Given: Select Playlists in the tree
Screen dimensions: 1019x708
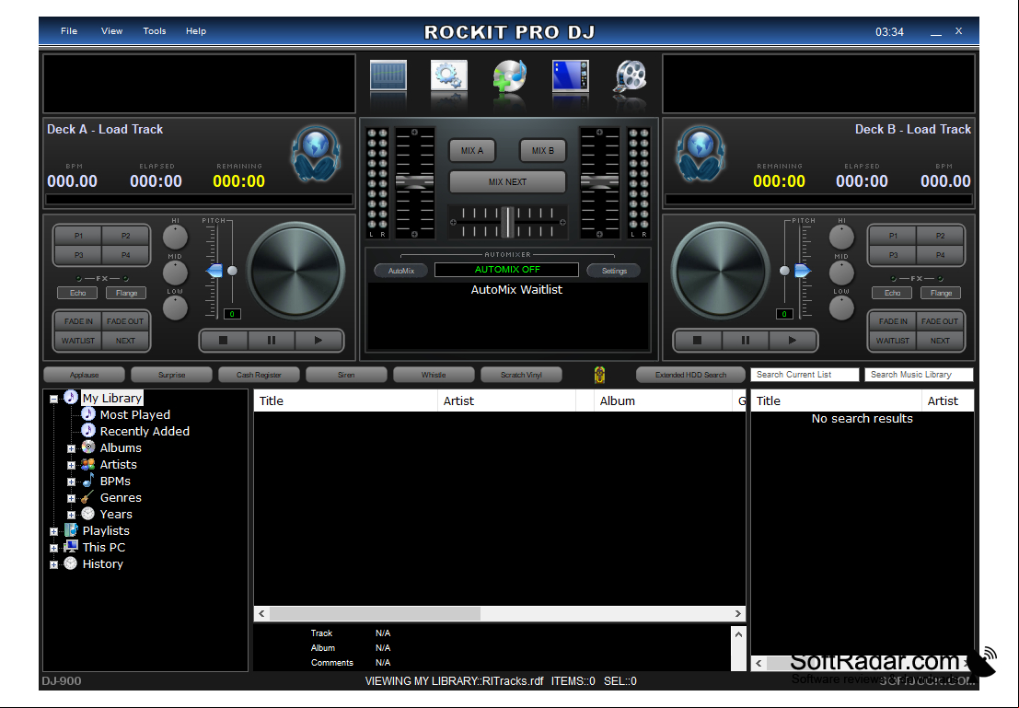Looking at the screenshot, I should click(x=106, y=530).
